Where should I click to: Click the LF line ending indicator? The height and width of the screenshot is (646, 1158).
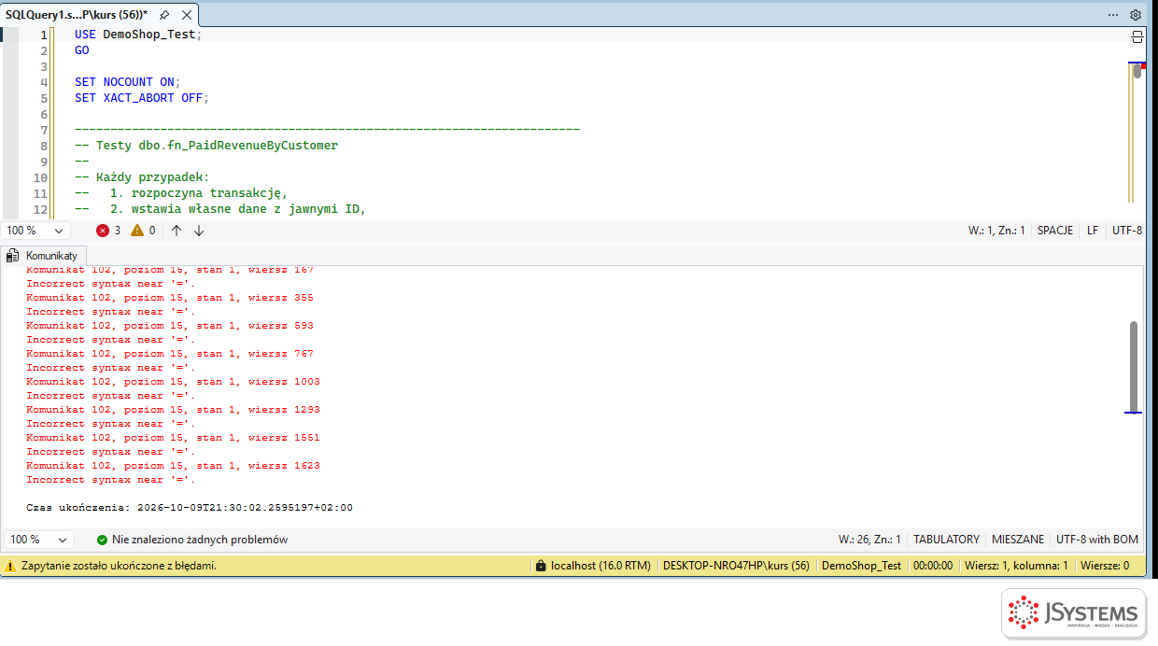pyautogui.click(x=1093, y=231)
